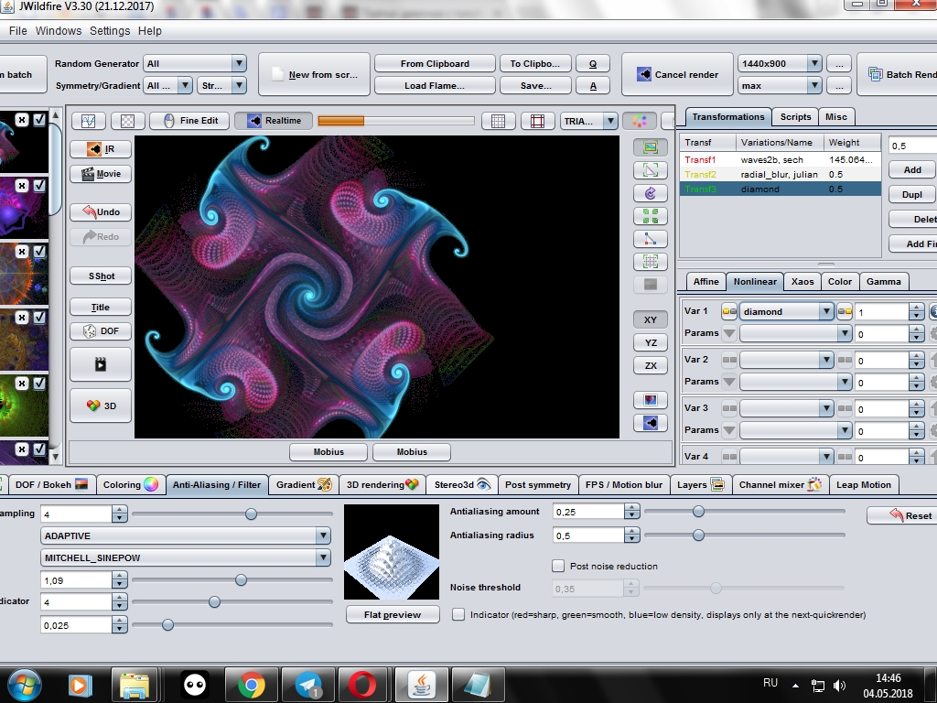
Task: Switch editor view to the YZ plane
Action: 651,342
